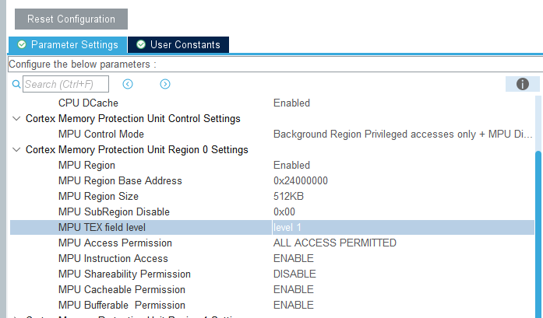Toggle MPU Shareability Permission DISABLE value
Viewport: 543px width, 318px height.
(294, 274)
